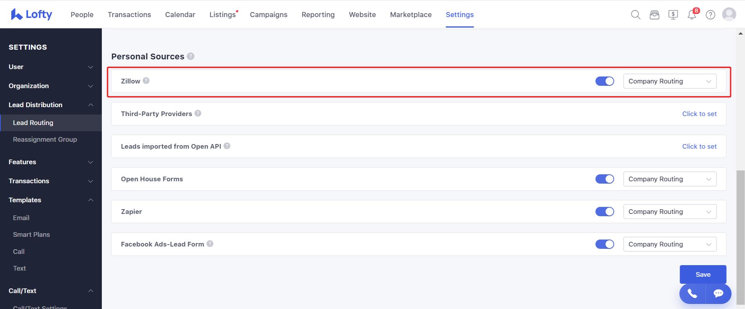Open the Marketplace tab

tap(411, 14)
